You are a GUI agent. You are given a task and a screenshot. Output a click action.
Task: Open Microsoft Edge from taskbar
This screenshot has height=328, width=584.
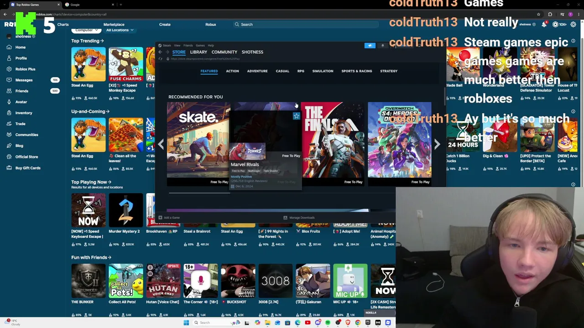click(297, 323)
